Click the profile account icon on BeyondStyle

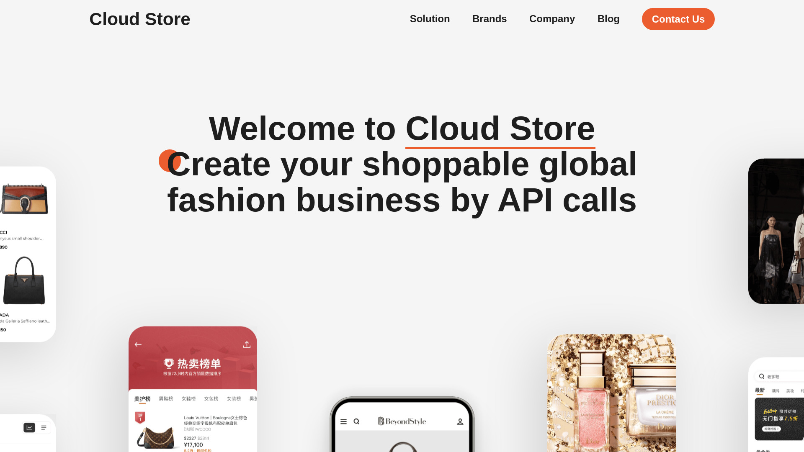[460, 421]
